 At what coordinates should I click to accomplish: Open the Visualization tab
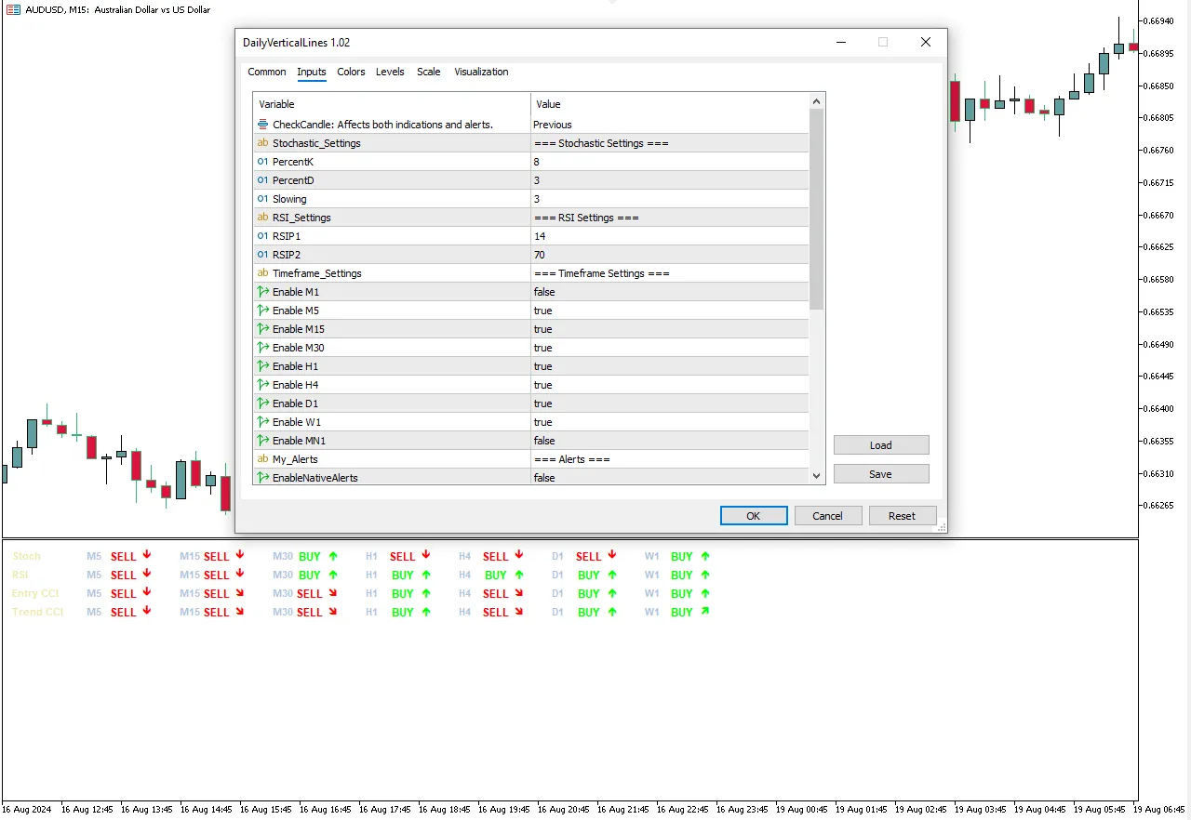481,72
